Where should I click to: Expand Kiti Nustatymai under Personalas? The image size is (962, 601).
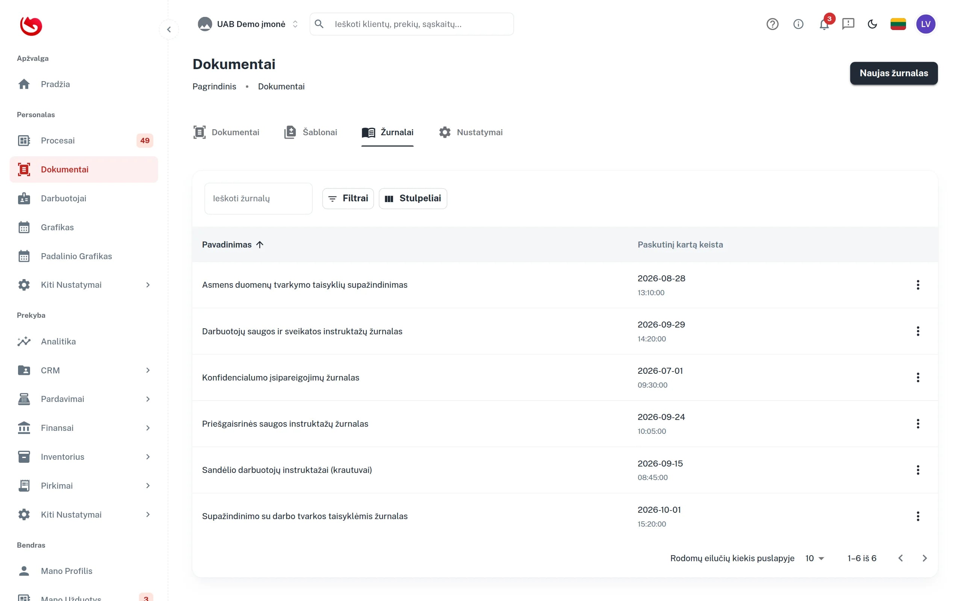click(84, 285)
